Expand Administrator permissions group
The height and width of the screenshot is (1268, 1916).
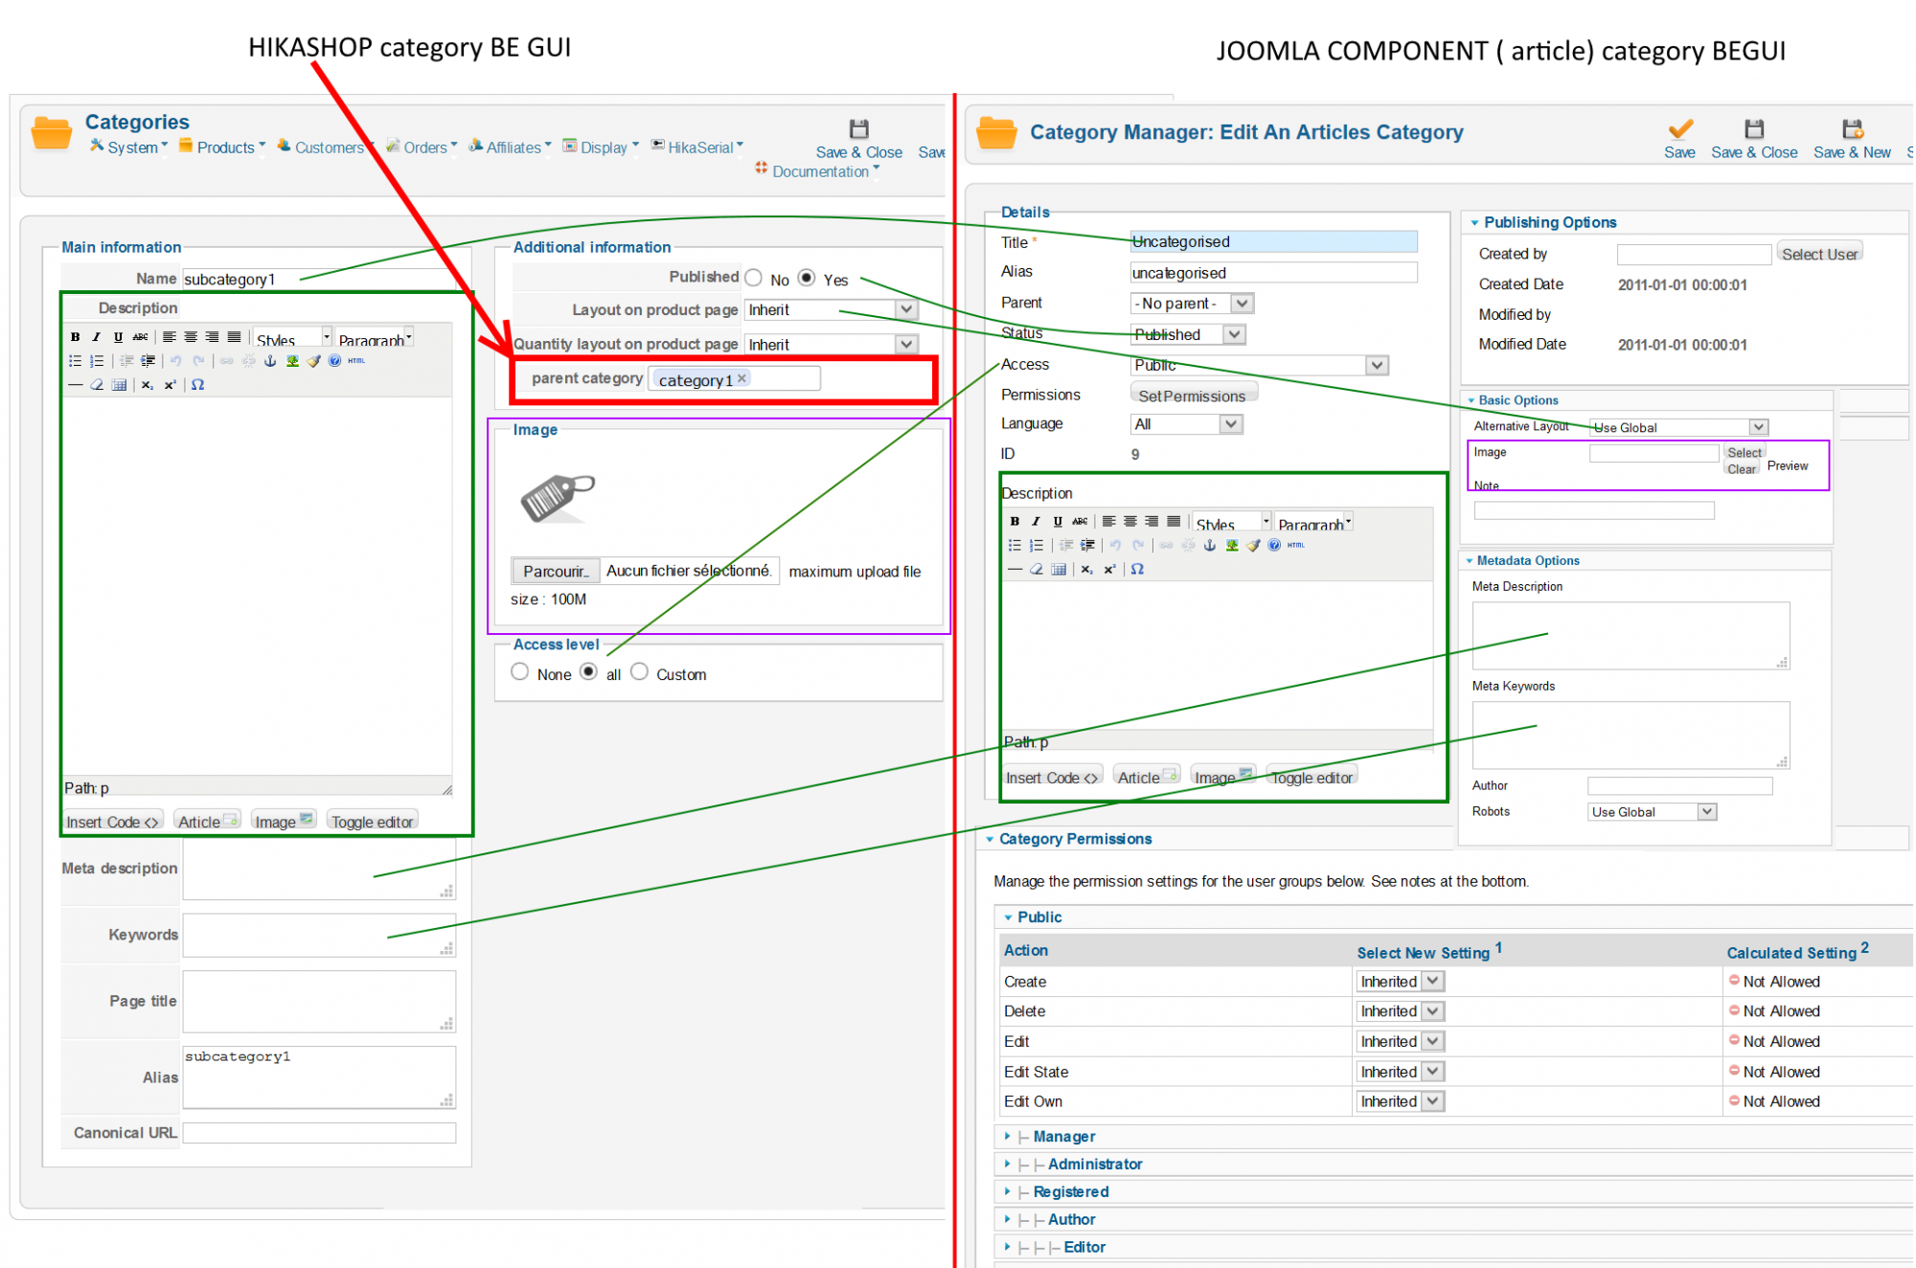click(x=1094, y=1165)
